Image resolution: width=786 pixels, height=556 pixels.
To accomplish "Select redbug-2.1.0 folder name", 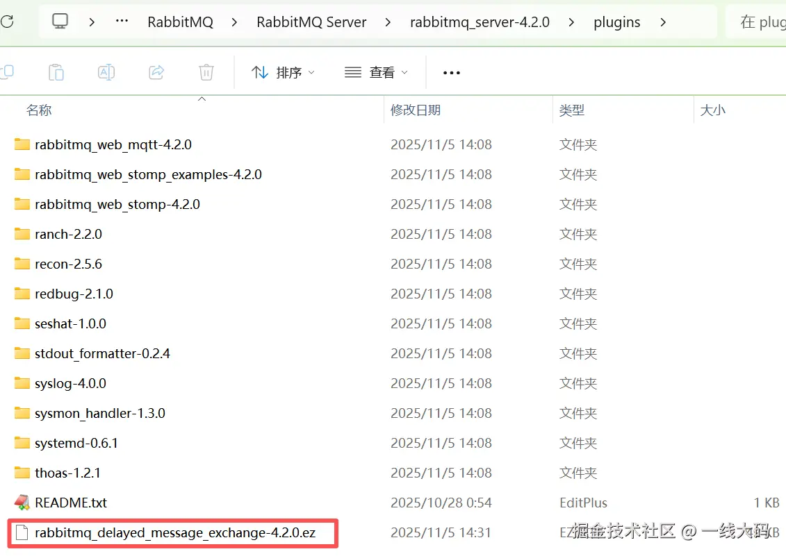I will click(x=74, y=294).
